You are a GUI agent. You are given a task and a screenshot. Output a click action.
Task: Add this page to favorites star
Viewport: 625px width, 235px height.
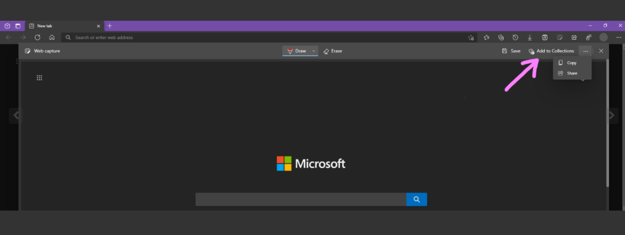click(471, 37)
